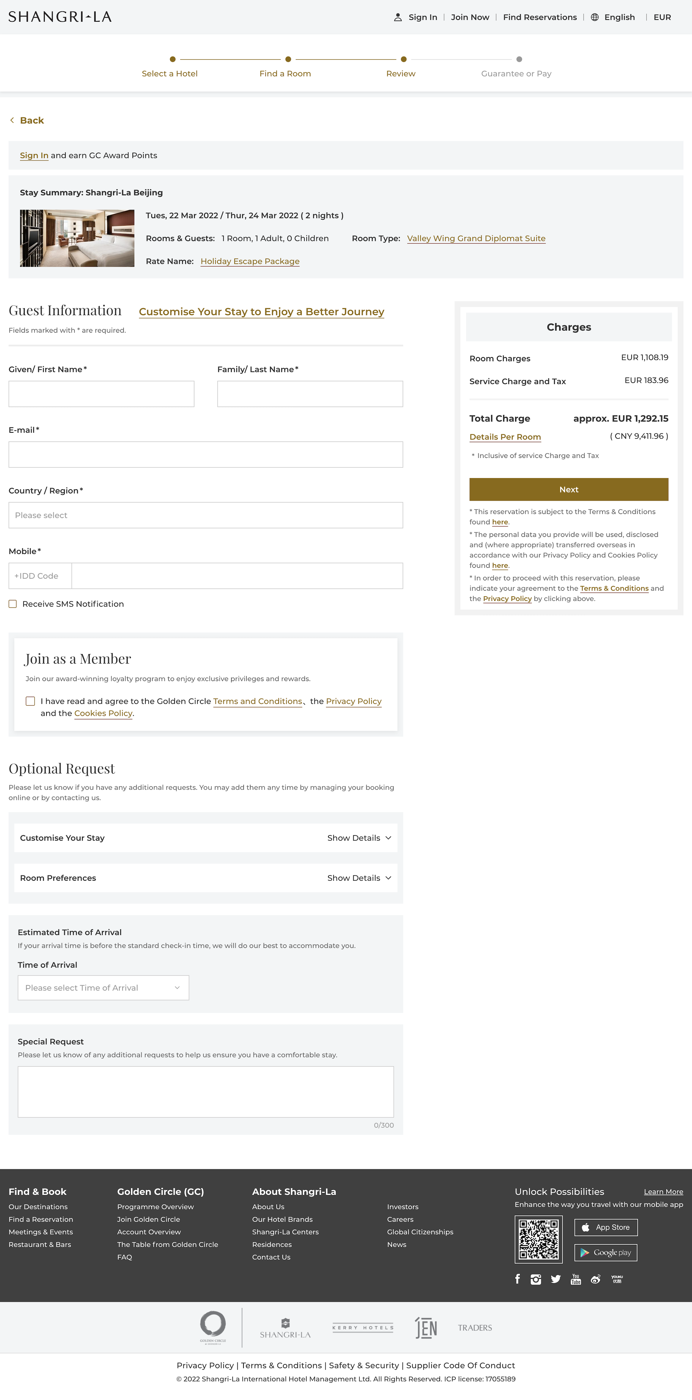This screenshot has width=692, height=1400.
Task: Select the Twitter icon in the footer
Action: pyautogui.click(x=556, y=1279)
